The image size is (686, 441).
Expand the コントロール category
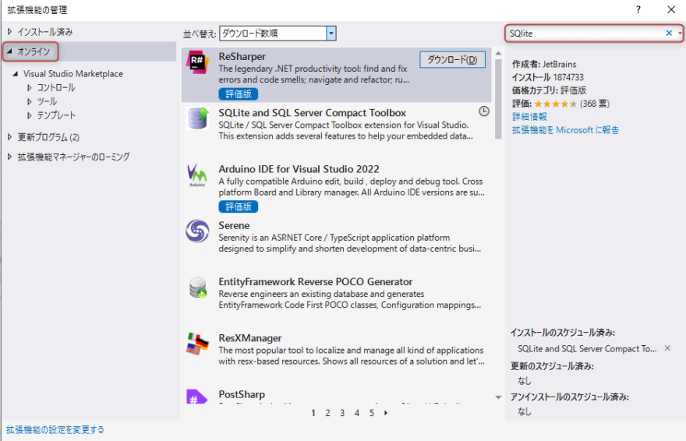point(30,87)
